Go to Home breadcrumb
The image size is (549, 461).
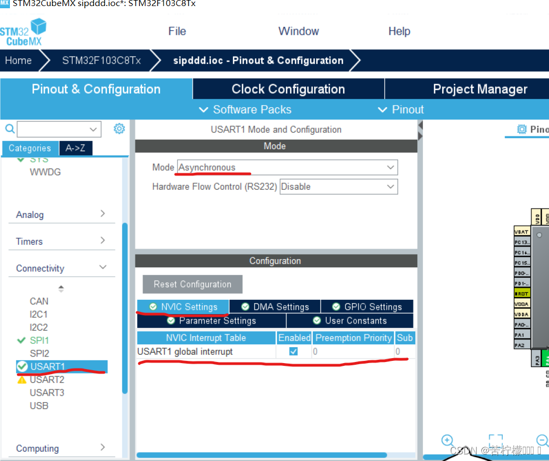coord(18,61)
